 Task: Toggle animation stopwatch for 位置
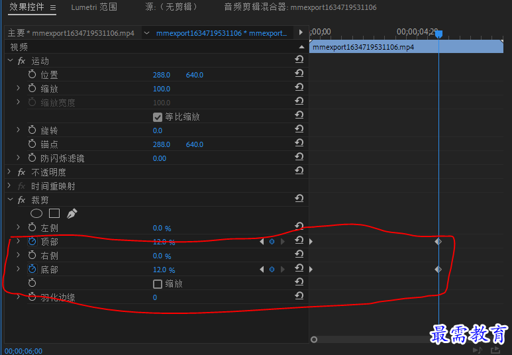click(x=32, y=74)
